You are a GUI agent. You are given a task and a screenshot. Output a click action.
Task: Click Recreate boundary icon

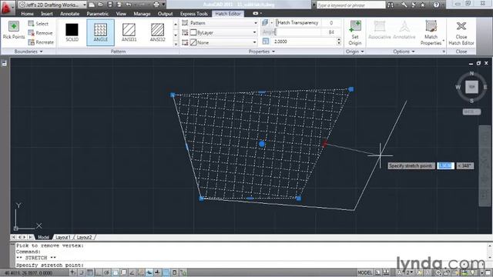pos(31,42)
